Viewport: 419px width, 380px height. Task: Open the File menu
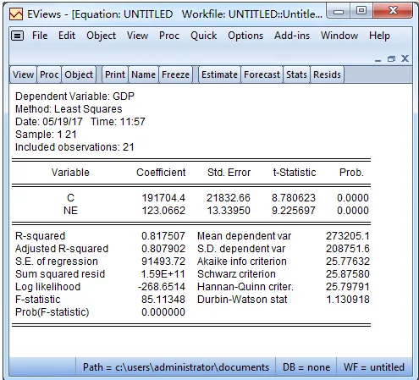[x=40, y=36]
